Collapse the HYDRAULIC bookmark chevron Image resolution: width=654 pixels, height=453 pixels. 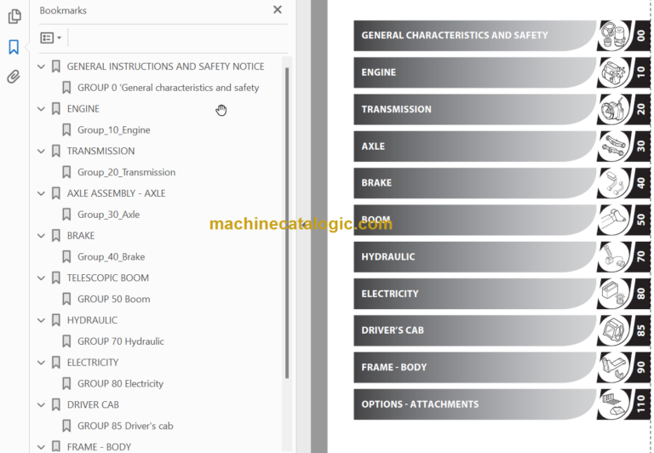[x=41, y=320]
